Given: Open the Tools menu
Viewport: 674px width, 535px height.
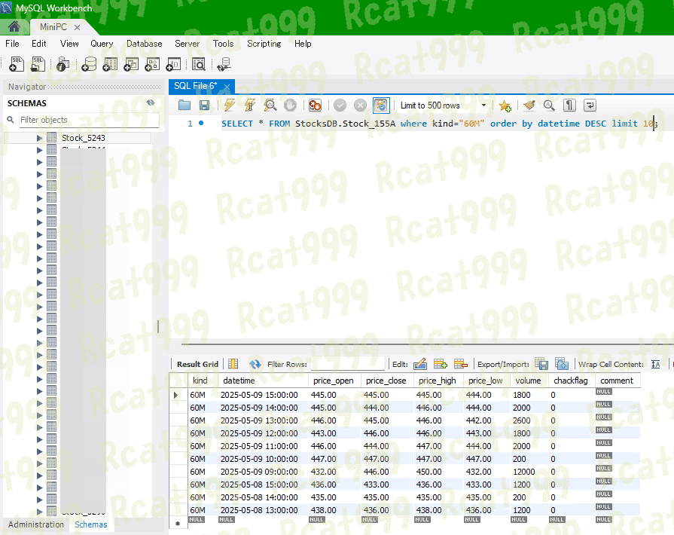Looking at the screenshot, I should 223,44.
